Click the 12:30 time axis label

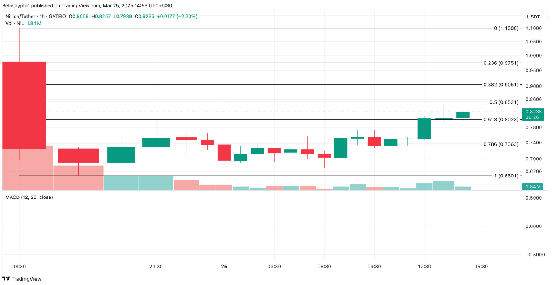pos(424,267)
